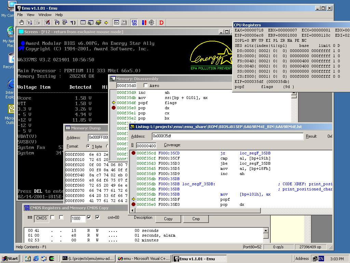Toggle breakpoint at 000f35e0 in Listing

pyautogui.click(x=134, y=204)
